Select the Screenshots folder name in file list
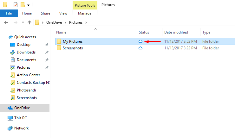The image size is (235, 138). pyautogui.click(x=73, y=48)
